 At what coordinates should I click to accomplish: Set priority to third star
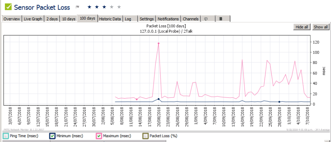click(x=104, y=7)
